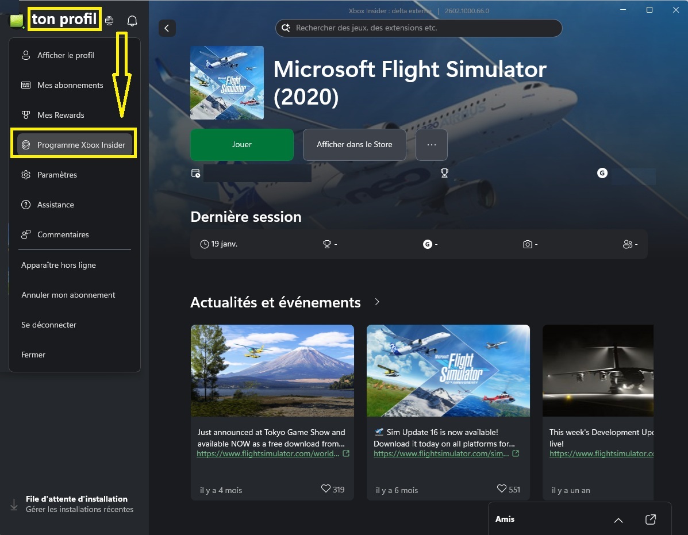This screenshot has height=535, width=688.
Task: Click the achievements trophy icon below game title
Action: point(444,173)
